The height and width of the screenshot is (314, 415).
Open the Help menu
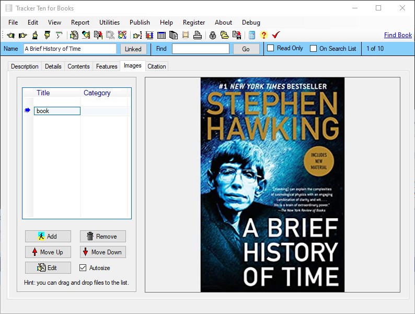[x=166, y=23]
